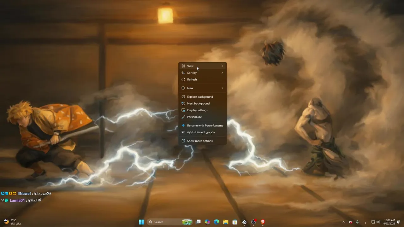
Task: Click the microphone tray icon
Action: click(x=357, y=222)
